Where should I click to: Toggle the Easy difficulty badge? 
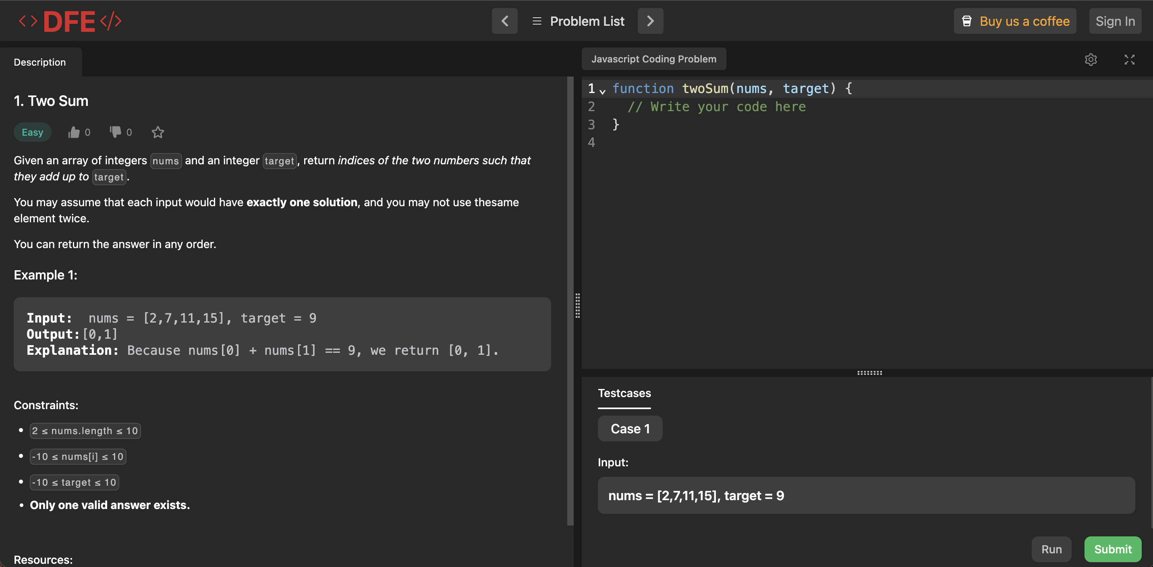point(32,132)
